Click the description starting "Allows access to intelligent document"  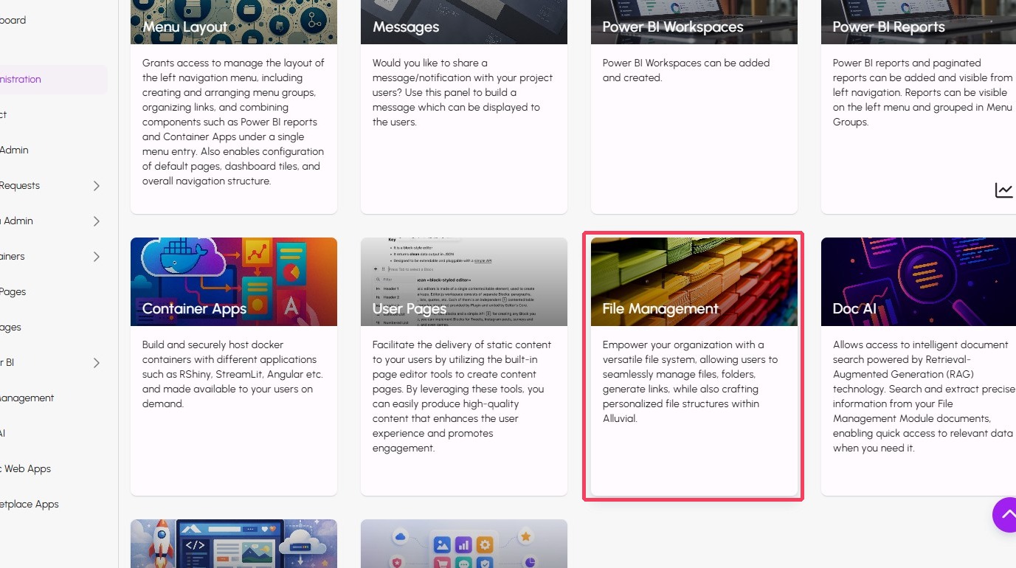(924, 396)
